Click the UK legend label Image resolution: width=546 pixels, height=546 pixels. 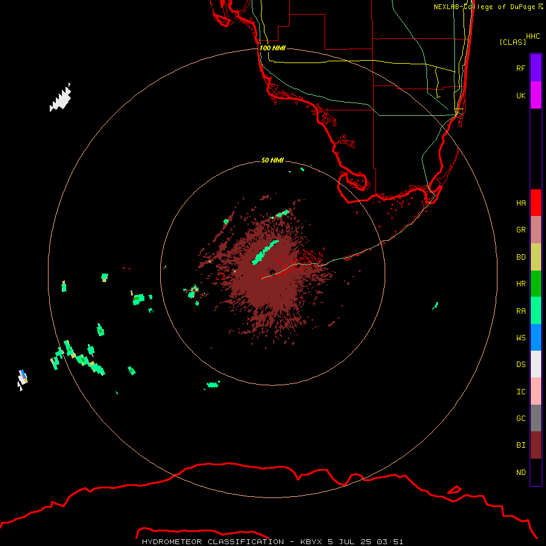click(521, 95)
